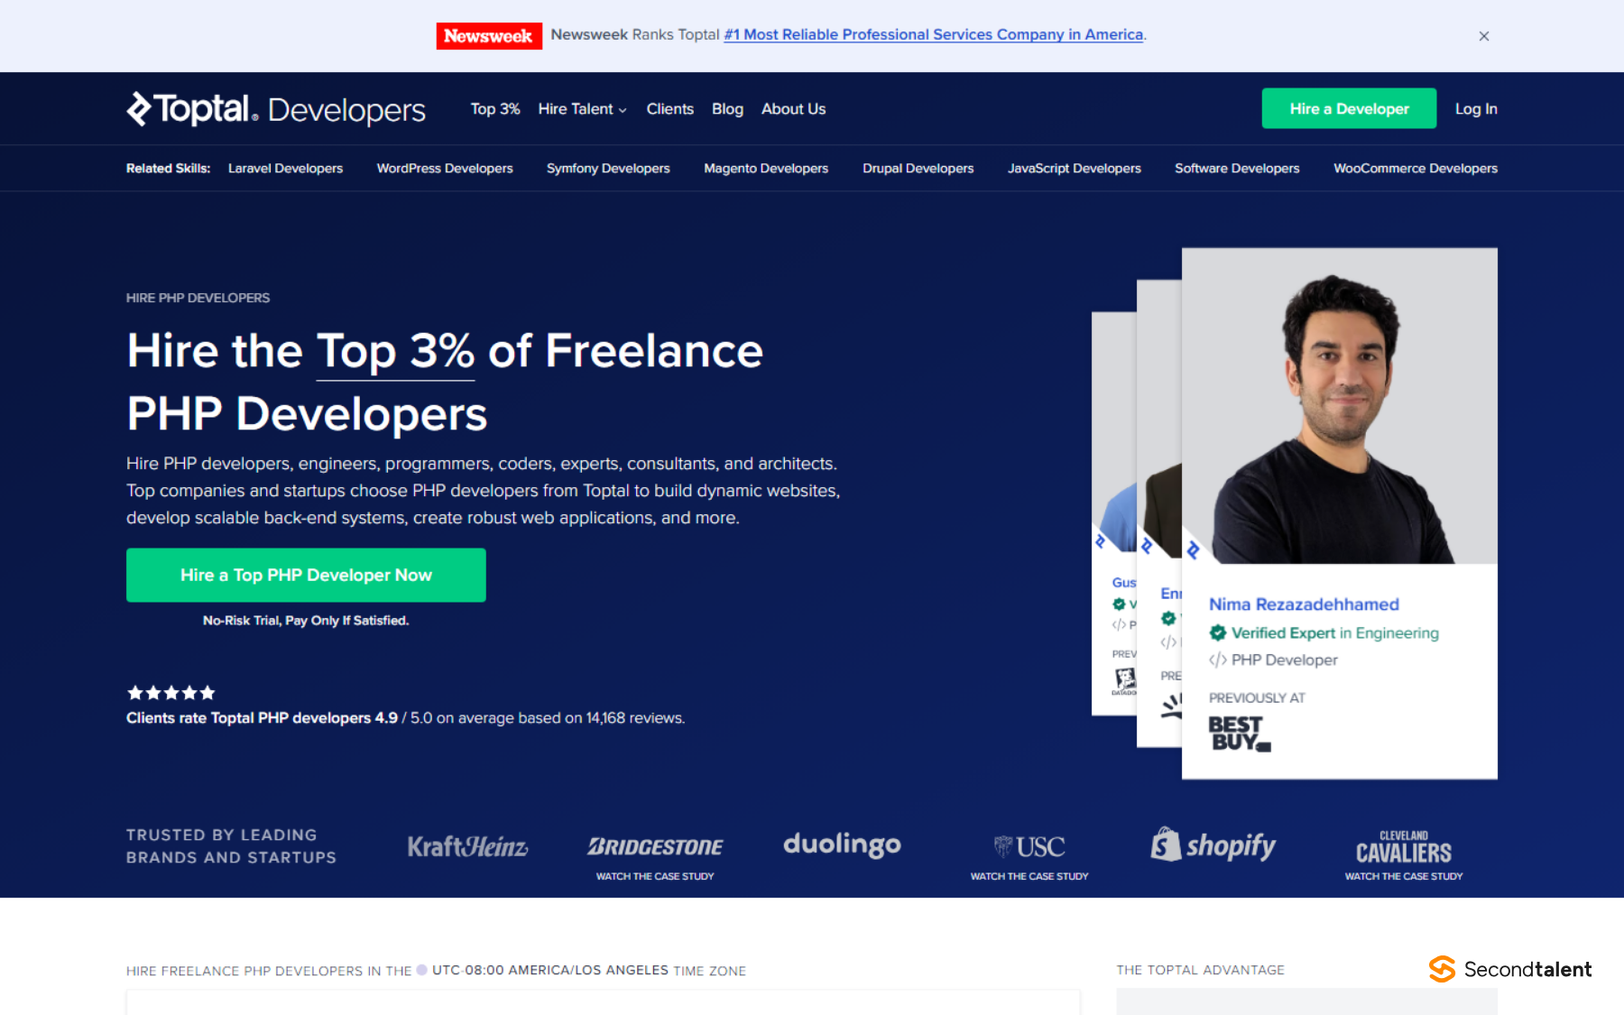This screenshot has height=1015, width=1624.
Task: Open Drupal Developers related skill
Action: (x=918, y=168)
